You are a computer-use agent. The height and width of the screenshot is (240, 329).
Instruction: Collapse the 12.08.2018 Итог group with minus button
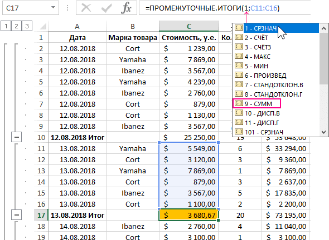pos(16,137)
